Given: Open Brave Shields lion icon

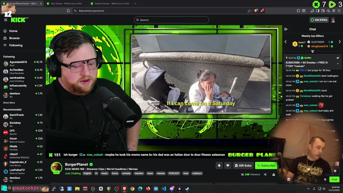Looking at the screenshot, I should (x=256, y=11).
